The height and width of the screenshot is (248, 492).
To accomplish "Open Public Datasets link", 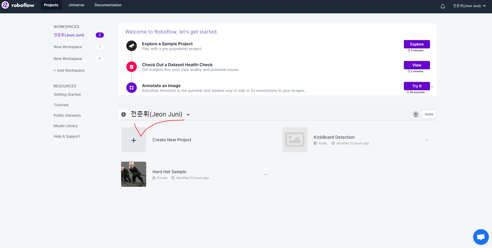I will point(67,115).
